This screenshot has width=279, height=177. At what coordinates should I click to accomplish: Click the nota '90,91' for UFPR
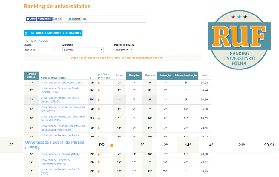[269, 145]
